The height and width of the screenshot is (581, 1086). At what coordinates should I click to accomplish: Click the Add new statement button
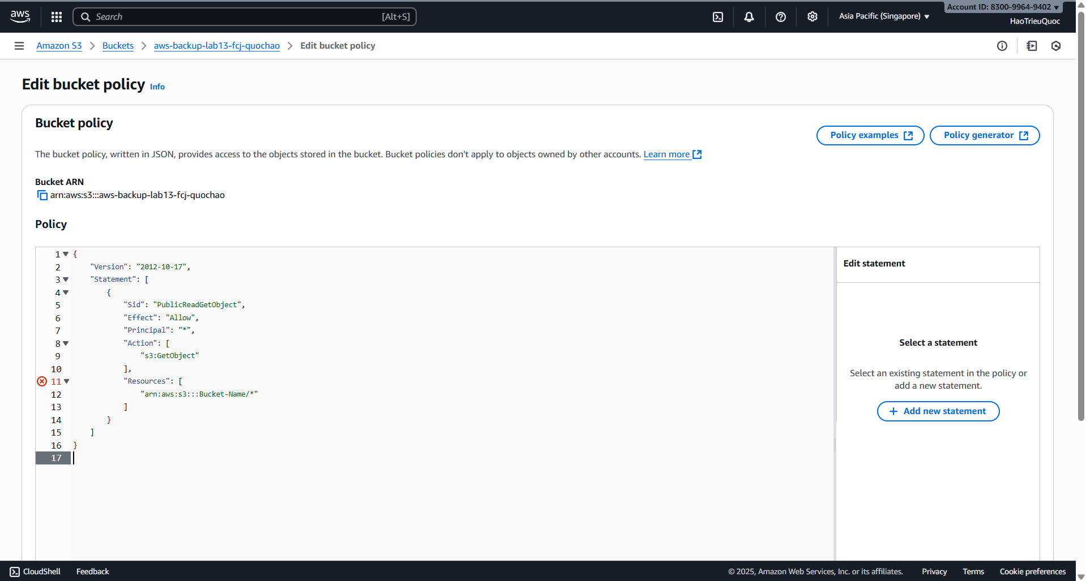pyautogui.click(x=938, y=411)
